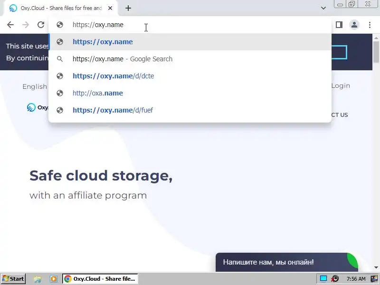Click the tray icon with red x
380x285 pixels.
point(335,279)
